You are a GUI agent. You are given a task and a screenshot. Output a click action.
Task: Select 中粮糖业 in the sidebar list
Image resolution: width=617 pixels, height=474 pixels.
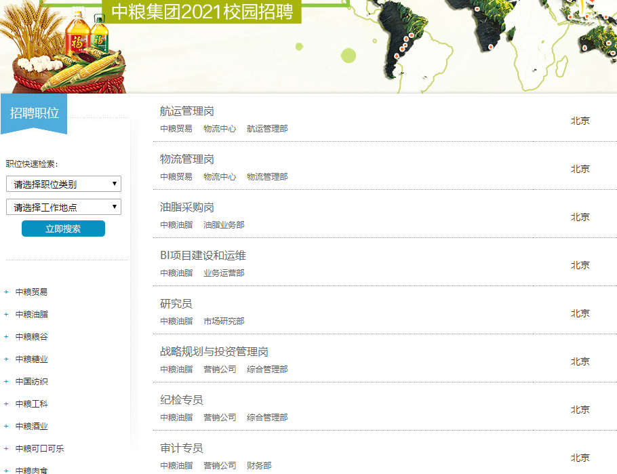pyautogui.click(x=31, y=359)
